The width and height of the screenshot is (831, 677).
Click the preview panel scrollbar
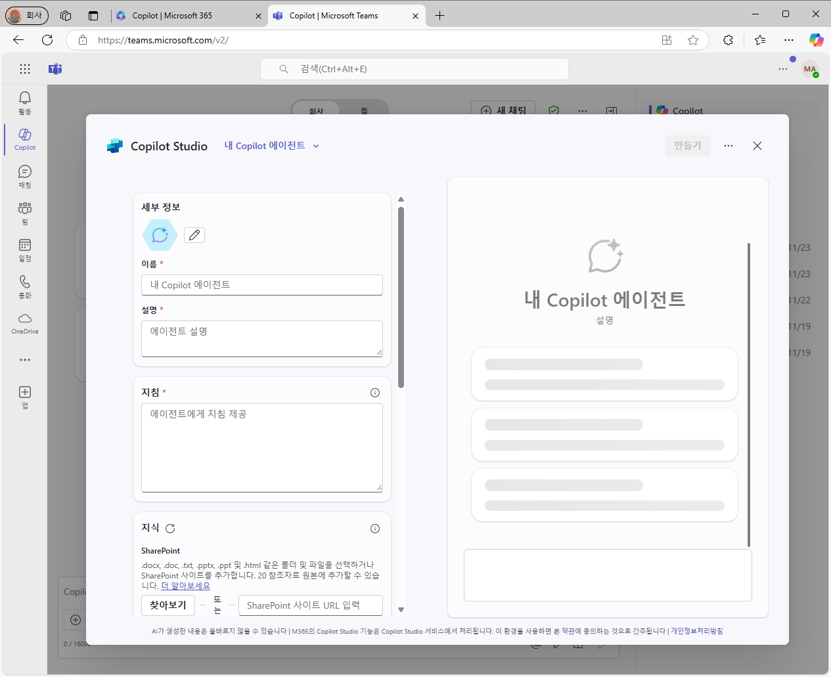[749, 395]
